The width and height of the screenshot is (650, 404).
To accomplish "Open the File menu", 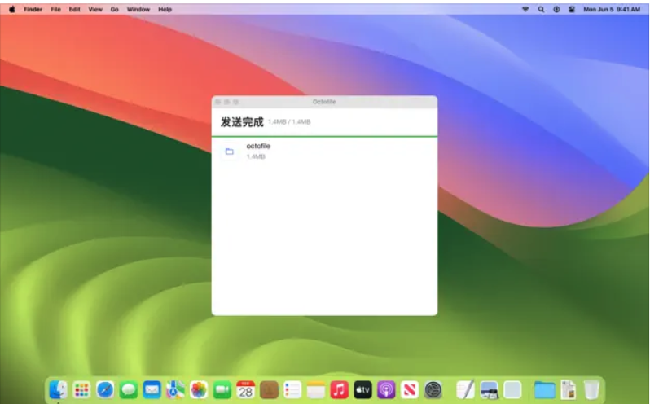I will click(x=55, y=9).
